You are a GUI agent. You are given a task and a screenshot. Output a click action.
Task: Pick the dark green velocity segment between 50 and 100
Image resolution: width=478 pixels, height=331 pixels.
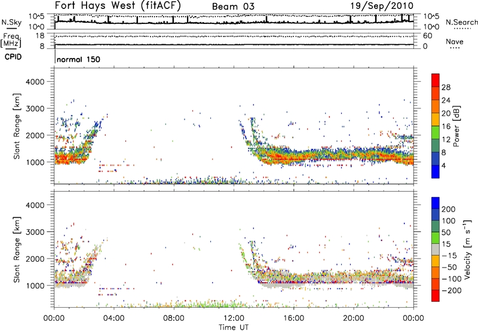[436, 226]
